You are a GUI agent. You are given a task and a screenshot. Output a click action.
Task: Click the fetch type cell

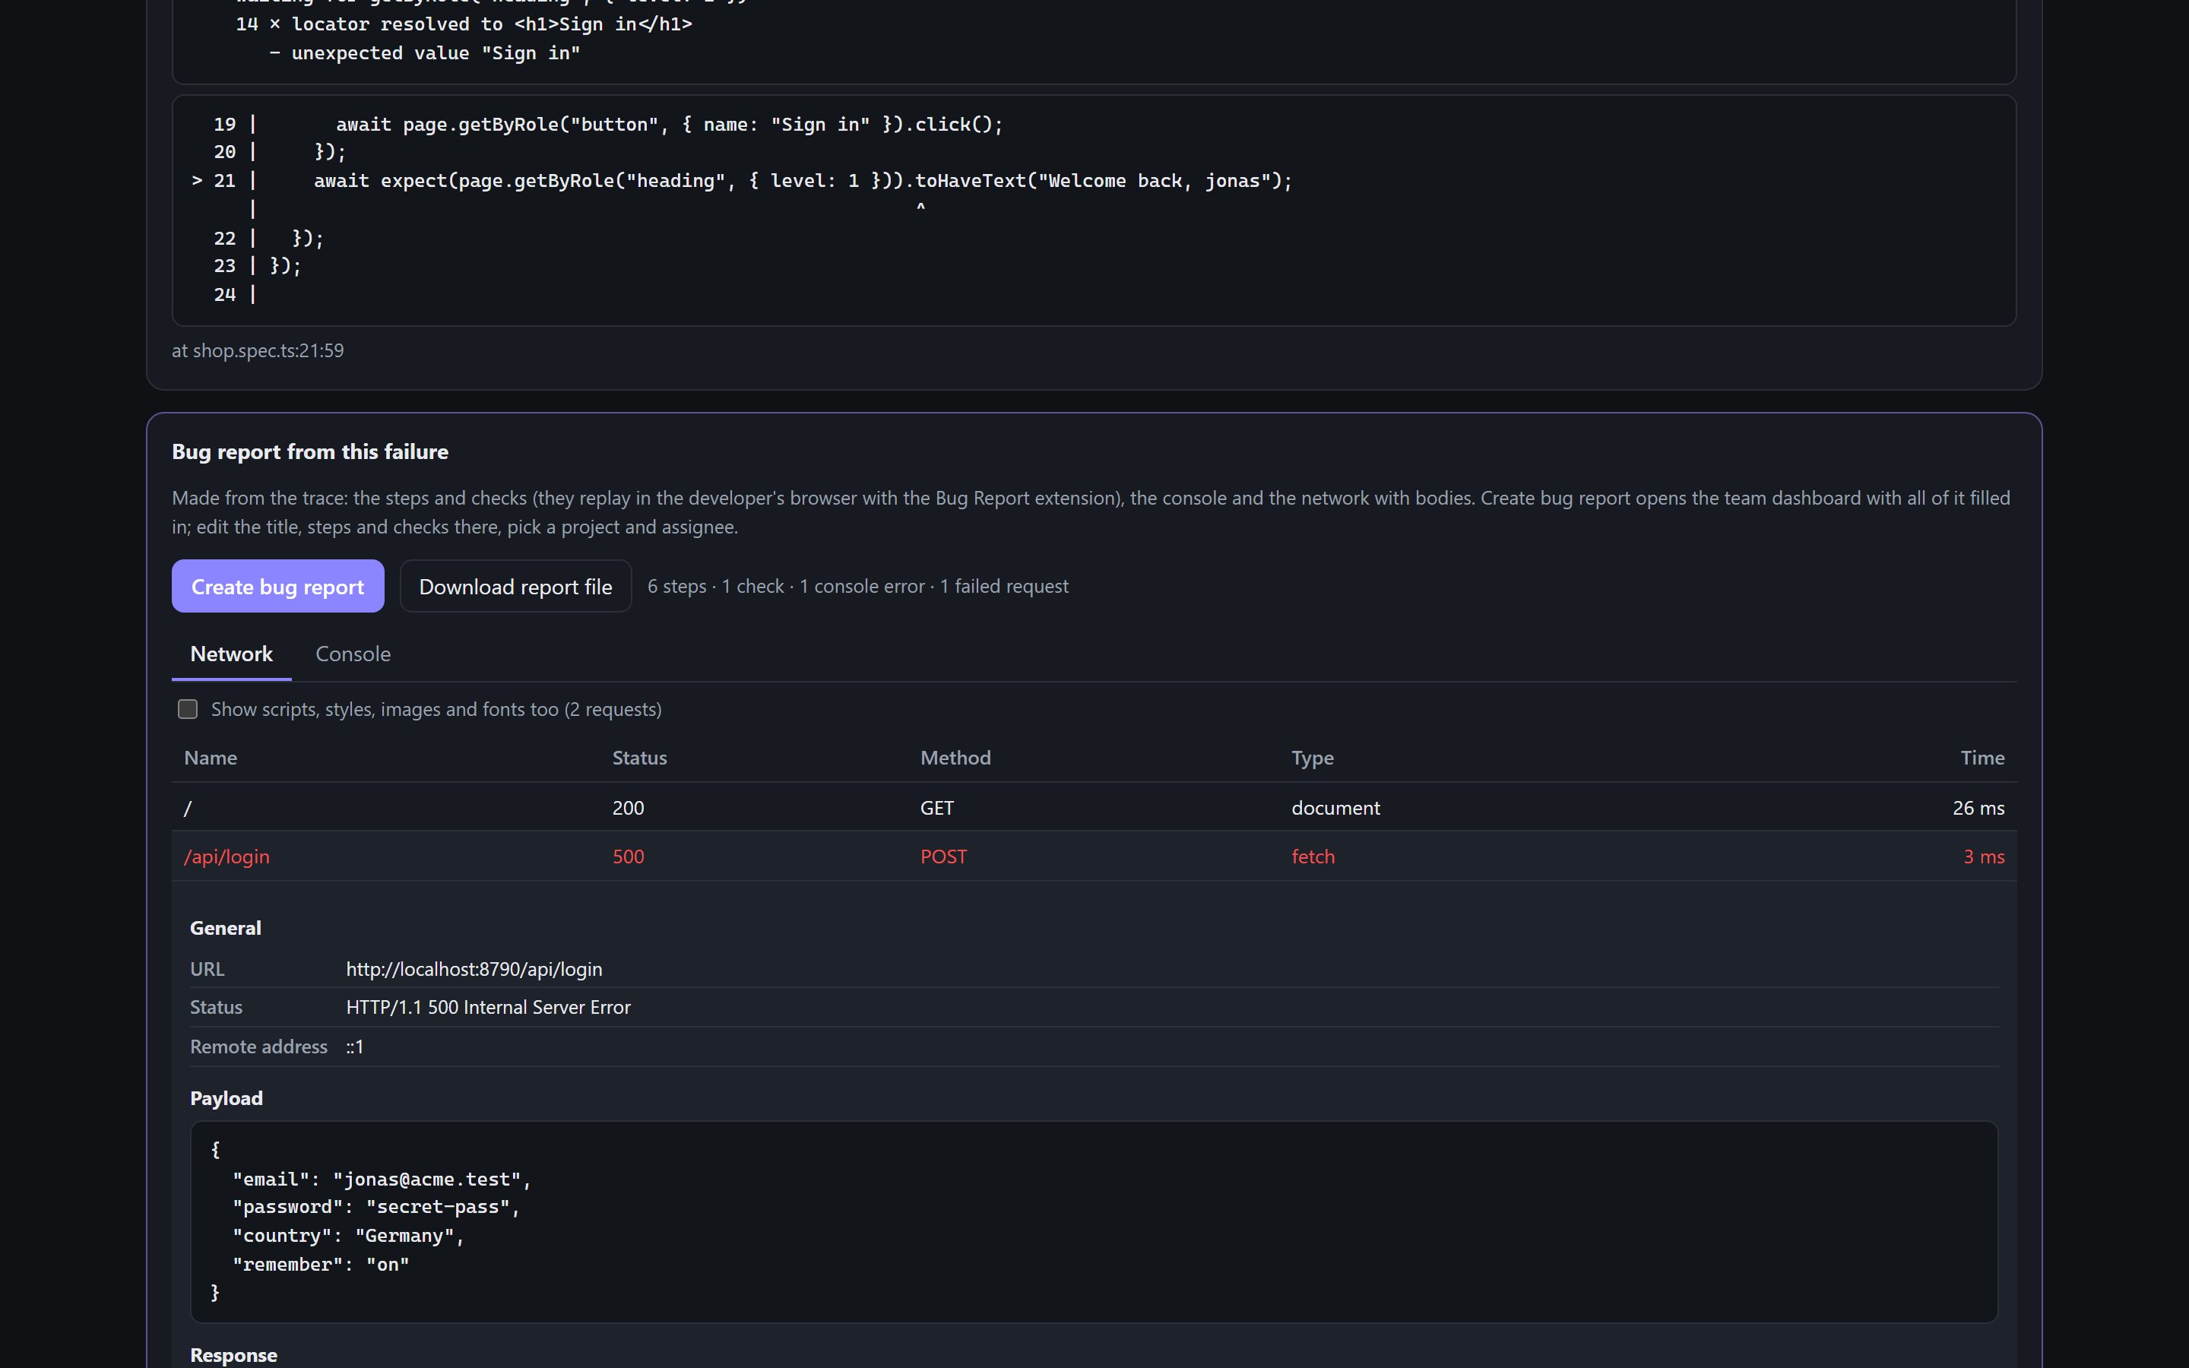coord(1313,857)
